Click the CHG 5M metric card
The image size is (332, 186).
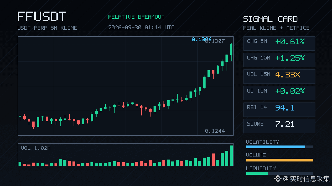pos(279,43)
